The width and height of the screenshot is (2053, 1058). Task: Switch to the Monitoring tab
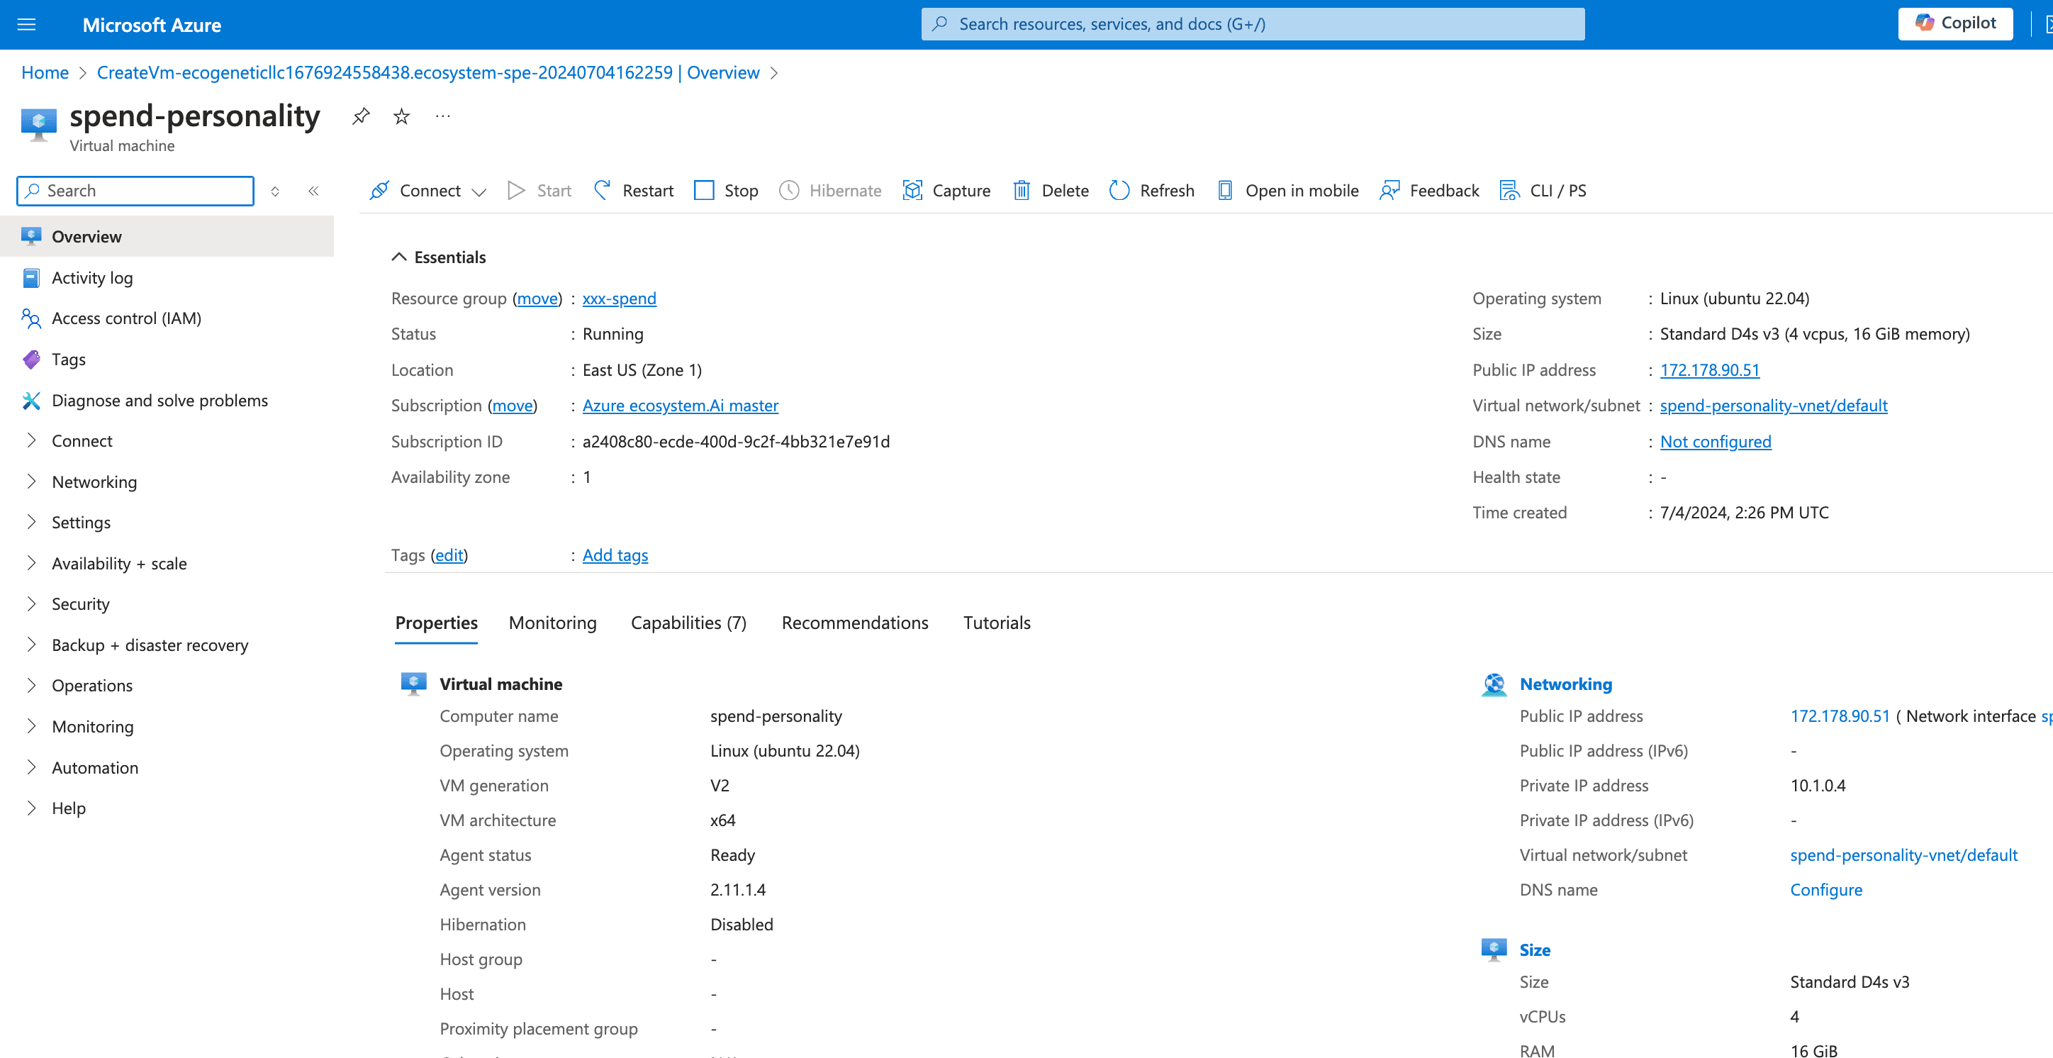point(552,623)
